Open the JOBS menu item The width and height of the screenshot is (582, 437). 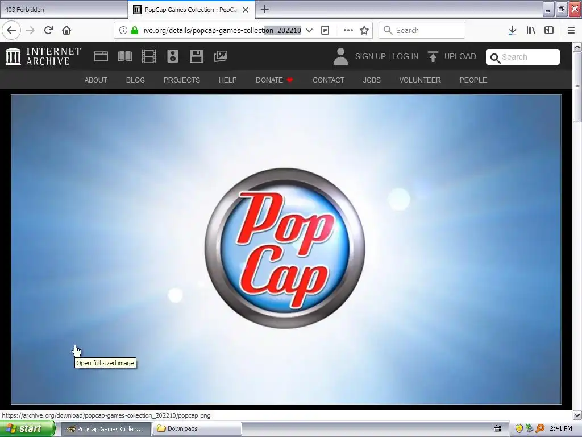pos(372,80)
